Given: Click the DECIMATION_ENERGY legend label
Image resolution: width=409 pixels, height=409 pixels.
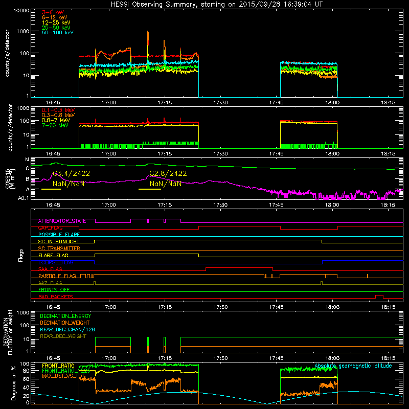Looking at the screenshot, I should pos(65,316).
